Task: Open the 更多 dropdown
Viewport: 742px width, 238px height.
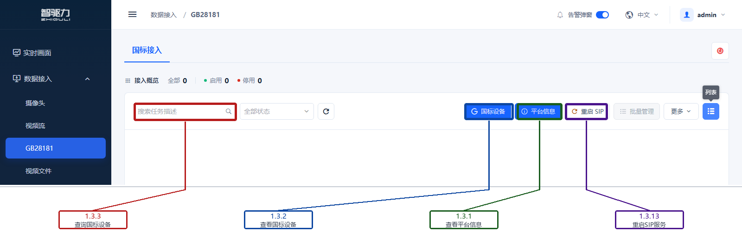Action: [x=681, y=111]
